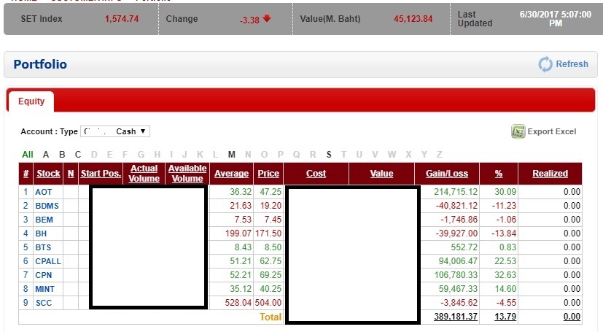Click the yellow Total label
603x332 pixels.
click(x=271, y=317)
